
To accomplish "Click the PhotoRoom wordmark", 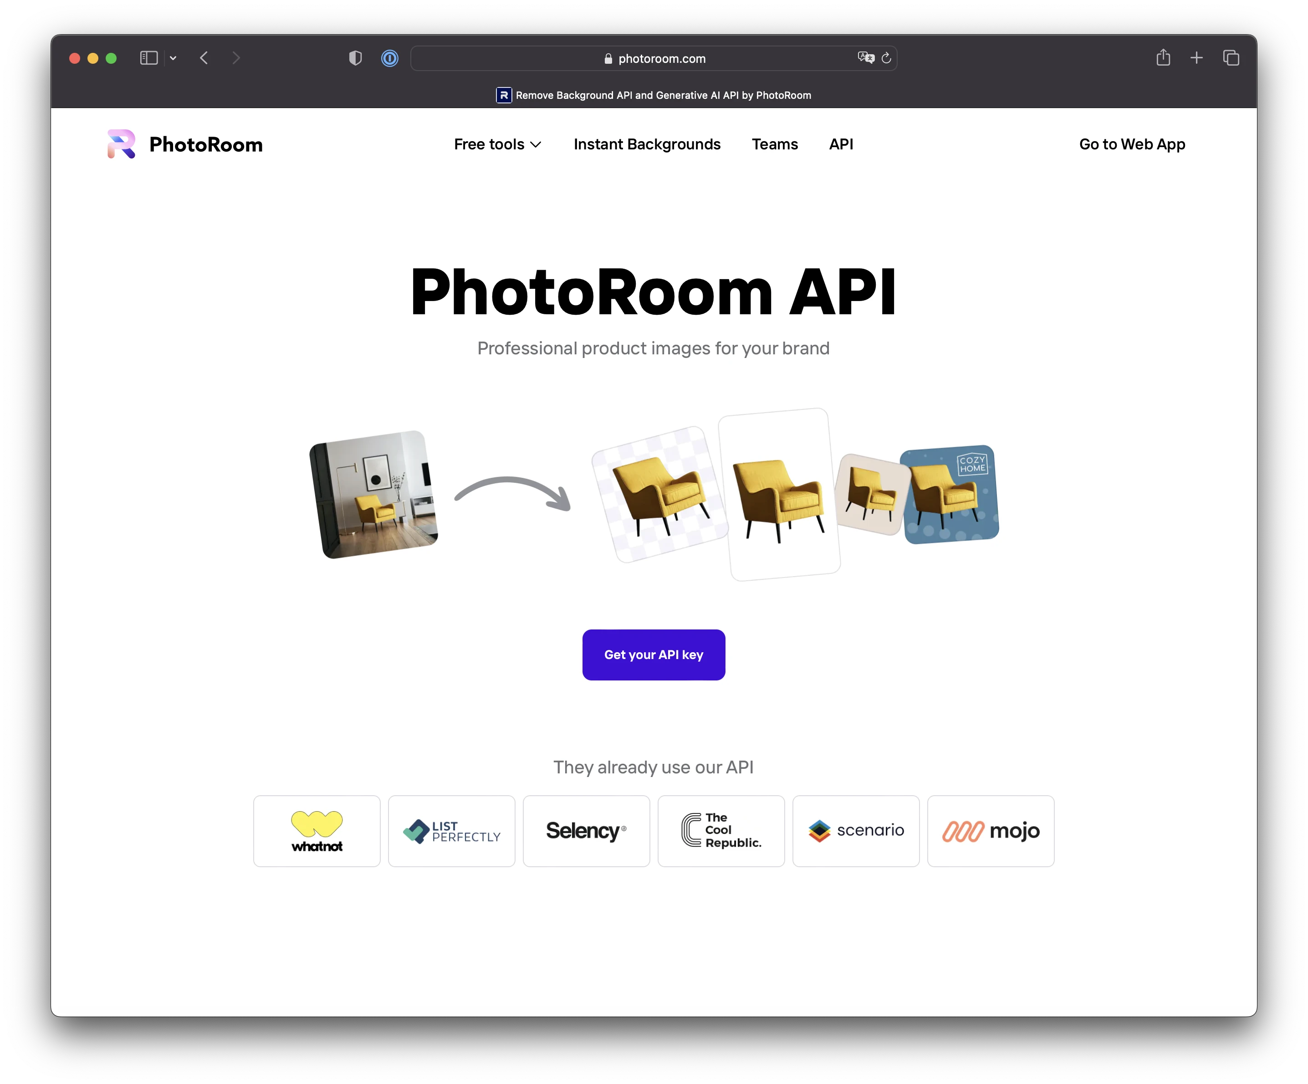I will 205,144.
